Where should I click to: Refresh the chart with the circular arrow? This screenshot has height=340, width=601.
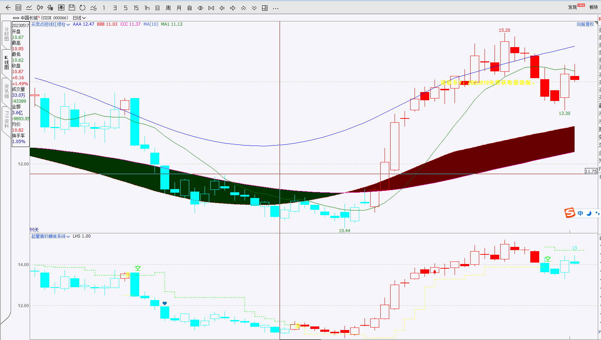click(x=82, y=7)
